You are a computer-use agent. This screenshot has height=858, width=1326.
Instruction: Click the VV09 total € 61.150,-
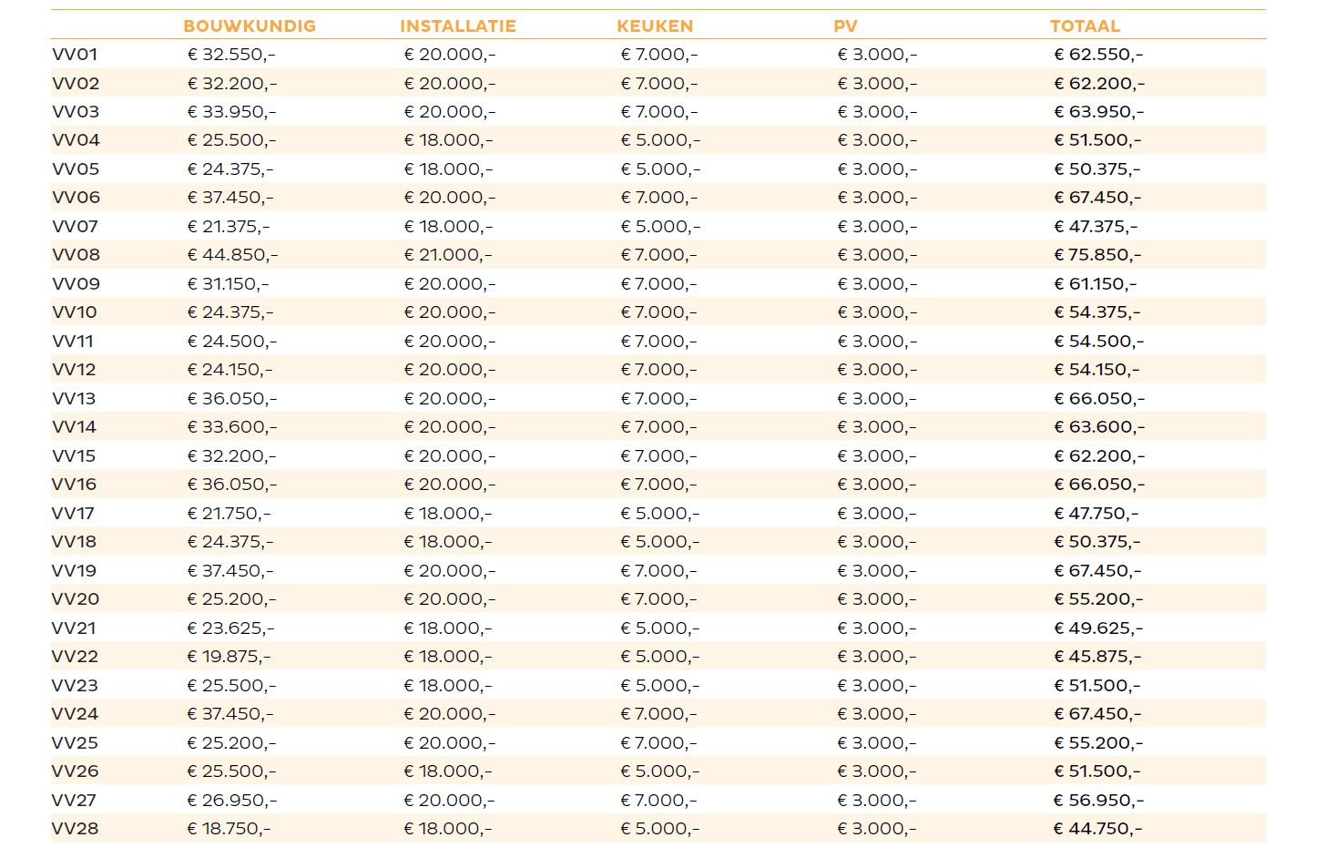[1095, 284]
